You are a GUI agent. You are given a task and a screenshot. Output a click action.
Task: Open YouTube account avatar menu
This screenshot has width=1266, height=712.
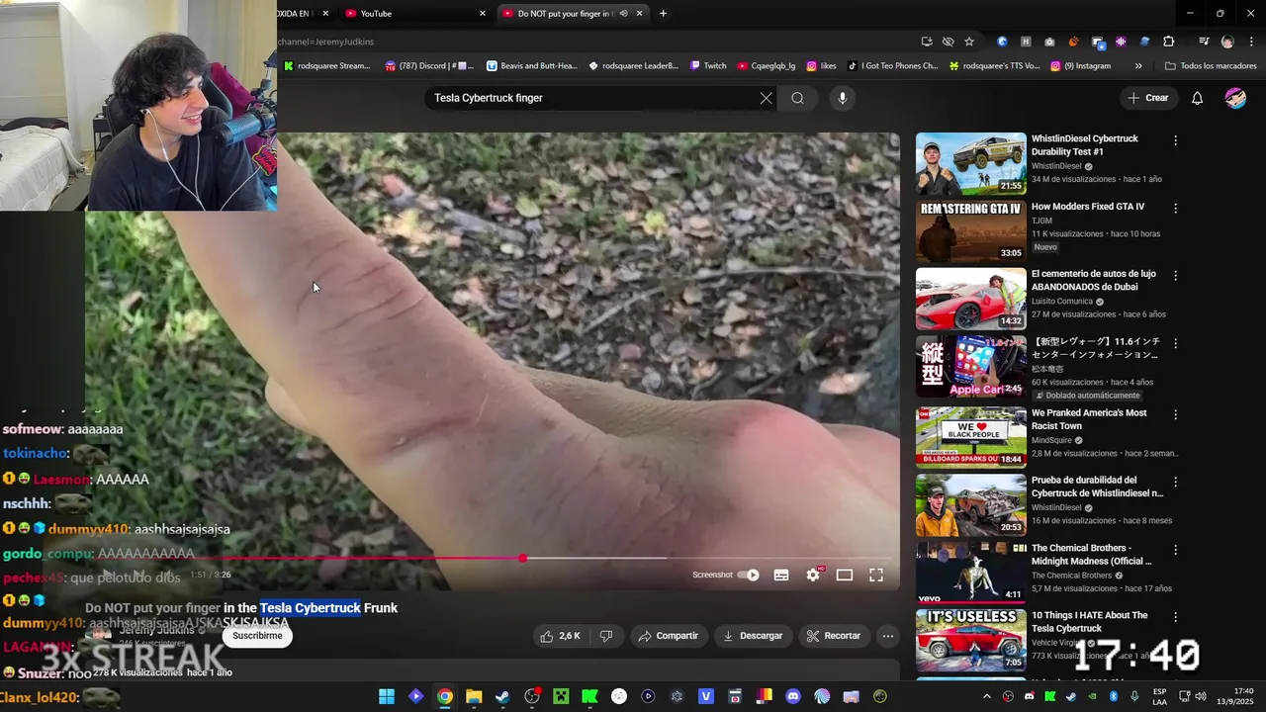(x=1235, y=98)
